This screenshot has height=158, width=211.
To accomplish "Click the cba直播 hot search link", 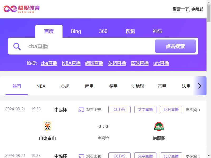I will pos(49,63).
